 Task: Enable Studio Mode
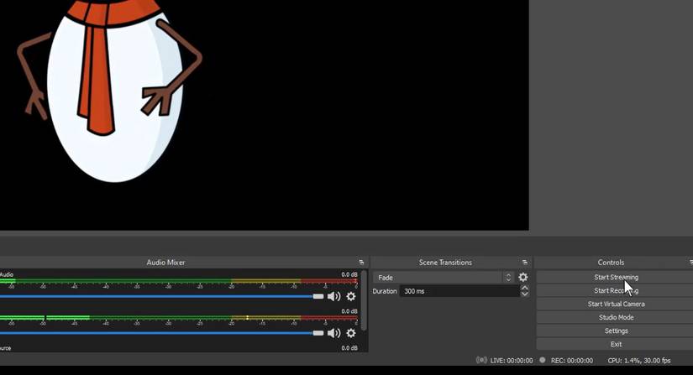coord(616,317)
